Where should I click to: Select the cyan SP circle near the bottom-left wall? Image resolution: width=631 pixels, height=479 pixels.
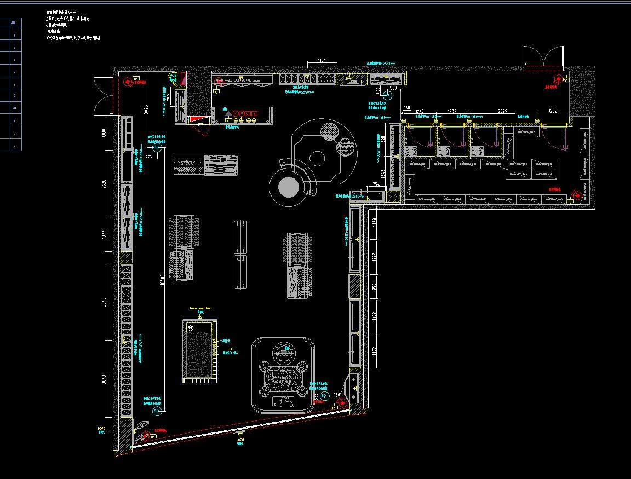tap(156, 411)
